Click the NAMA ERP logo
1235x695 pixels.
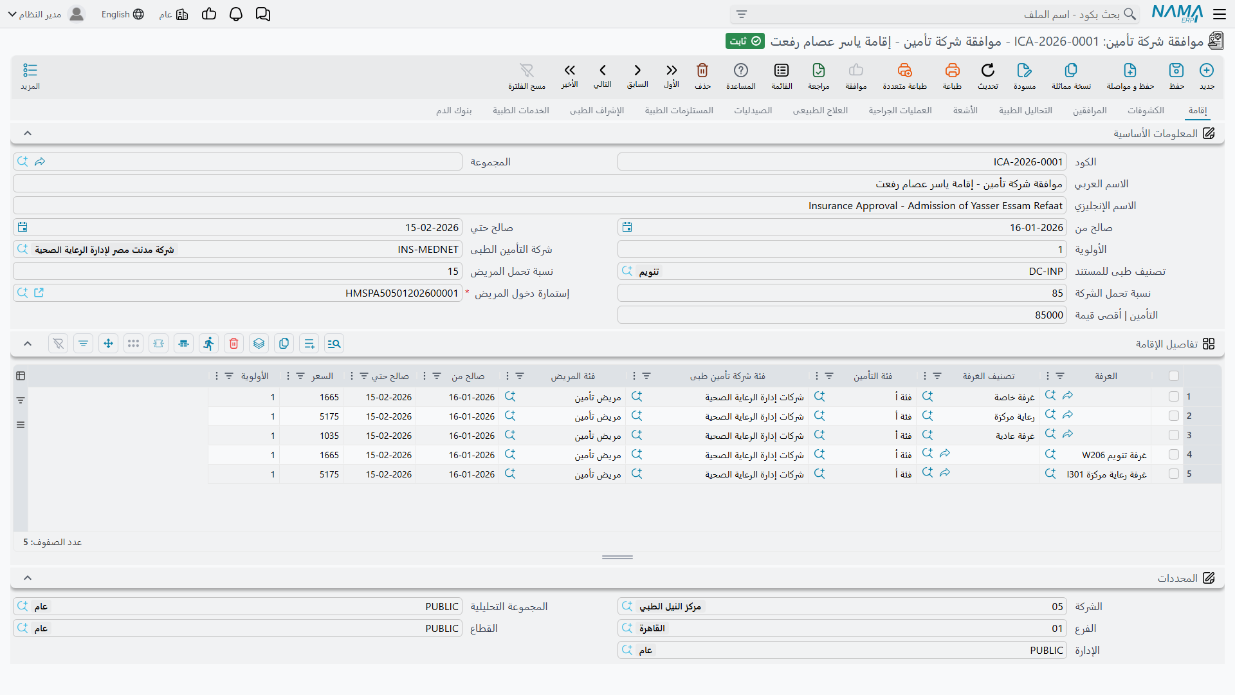click(x=1177, y=14)
